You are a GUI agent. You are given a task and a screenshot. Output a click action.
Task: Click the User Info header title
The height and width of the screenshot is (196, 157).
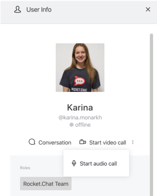click(39, 10)
